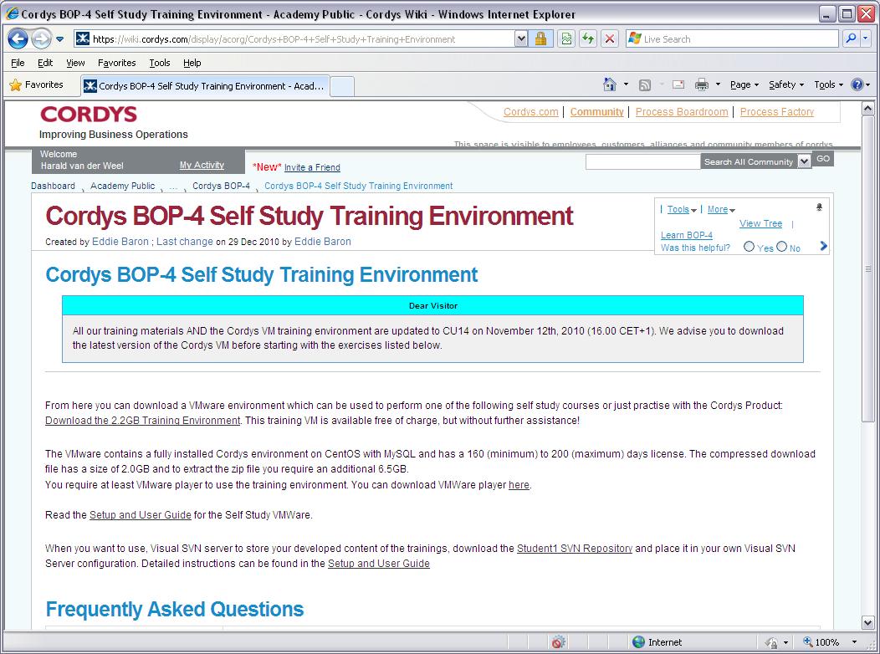This screenshot has width=880, height=654.
Task: Open the Tools command bar menu
Action: 828,84
